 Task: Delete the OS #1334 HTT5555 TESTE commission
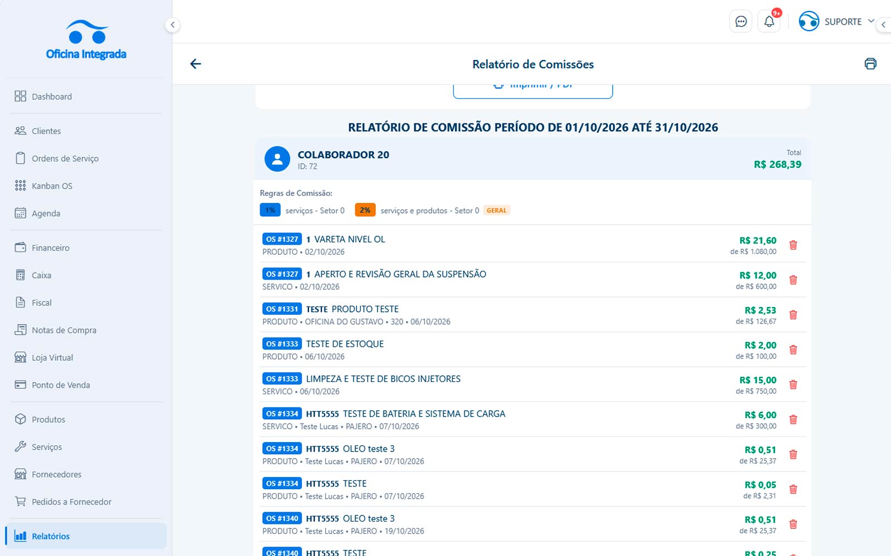point(794,489)
